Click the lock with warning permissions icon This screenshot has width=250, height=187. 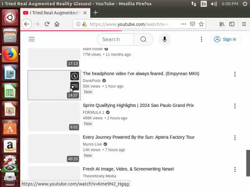tap(85, 24)
